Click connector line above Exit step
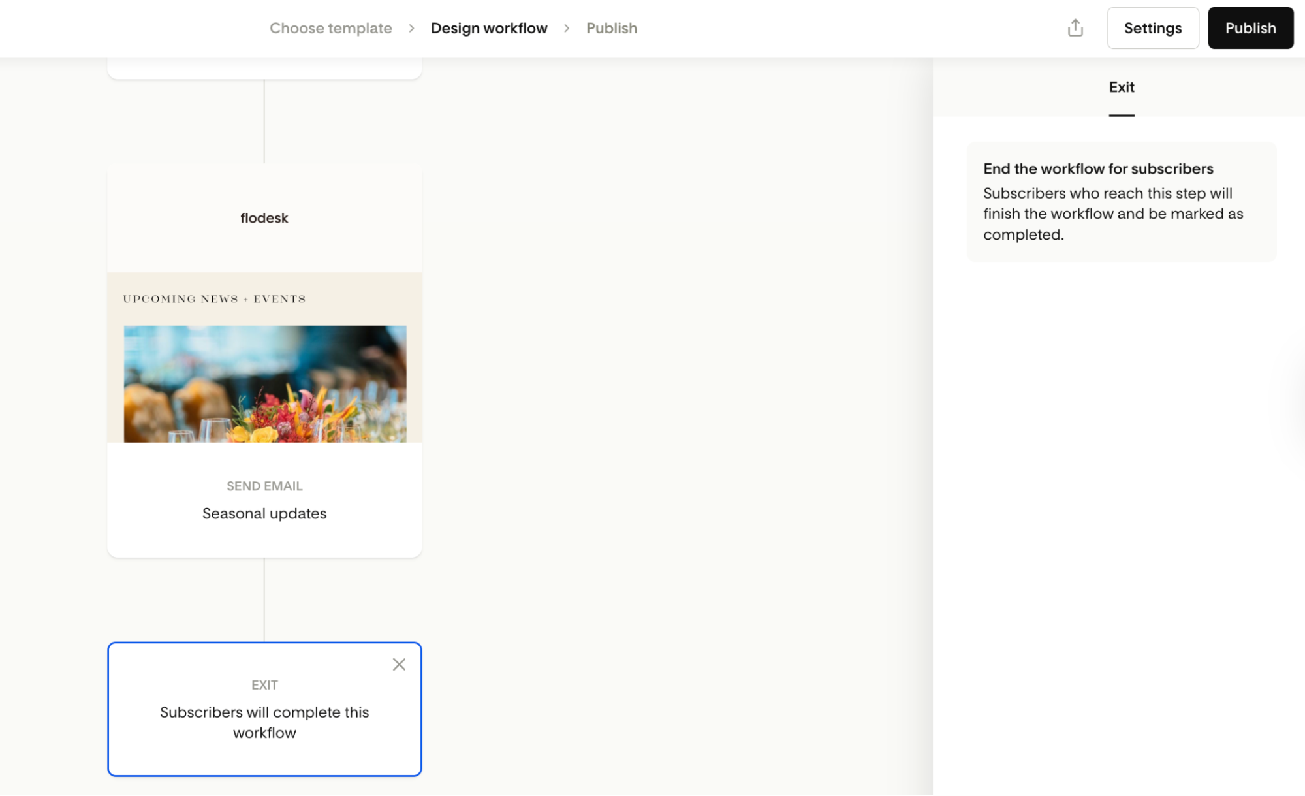 264,599
